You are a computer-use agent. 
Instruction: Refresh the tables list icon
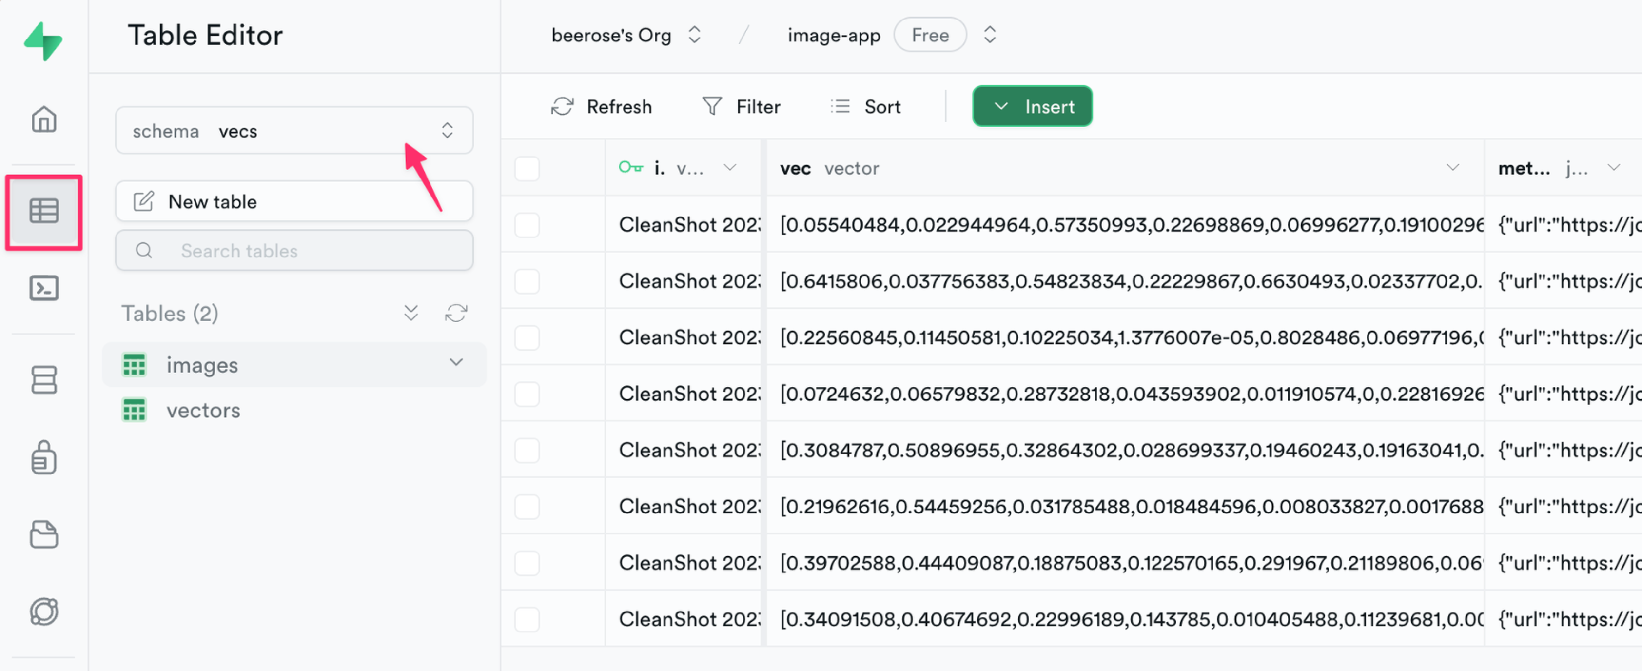point(456,313)
